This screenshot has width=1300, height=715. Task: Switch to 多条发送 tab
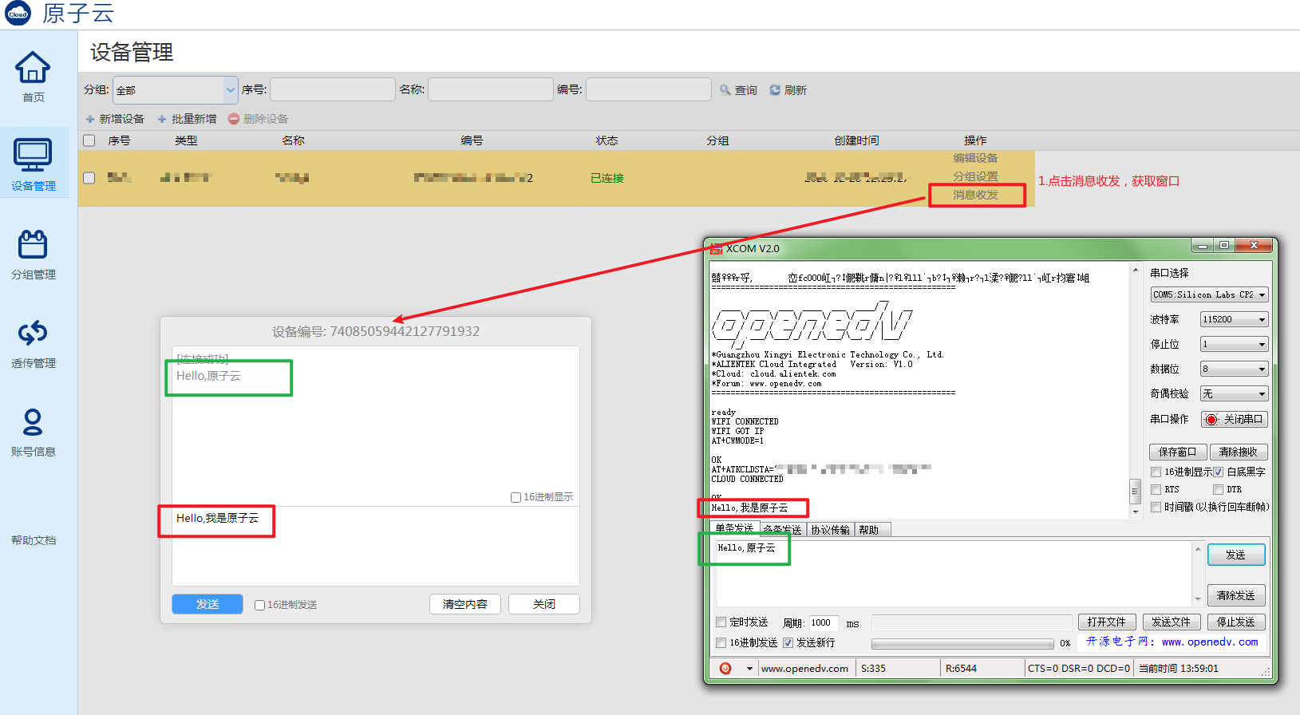tap(782, 530)
